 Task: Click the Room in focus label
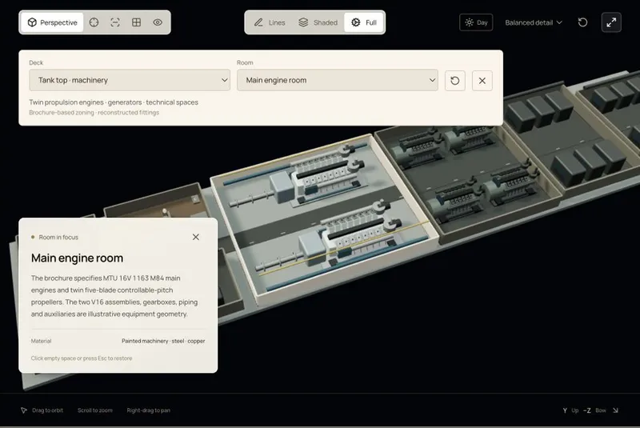[58, 237]
